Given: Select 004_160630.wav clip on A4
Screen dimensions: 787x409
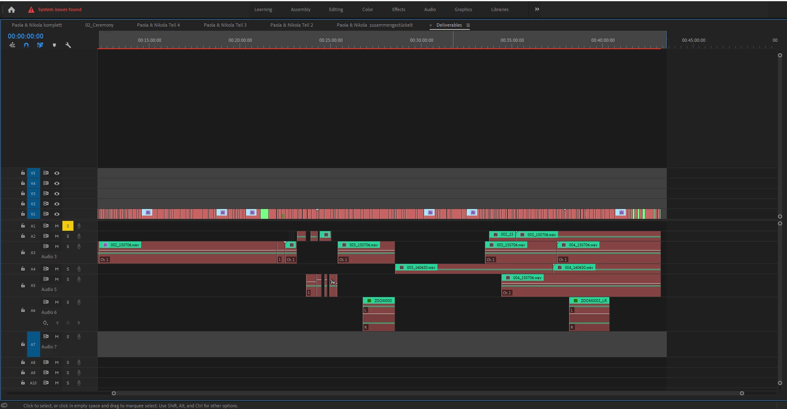Looking at the screenshot, I should (x=607, y=268).
